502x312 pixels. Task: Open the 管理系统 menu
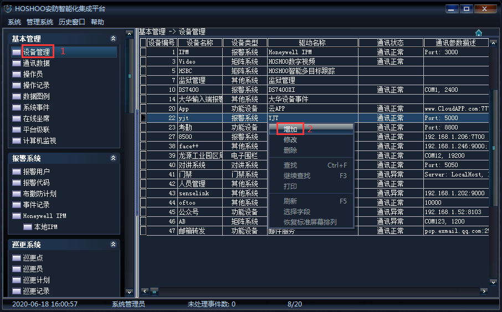tap(40, 22)
